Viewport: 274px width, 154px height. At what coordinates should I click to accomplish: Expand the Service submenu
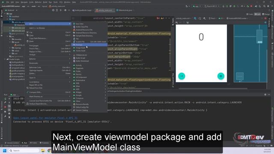[89, 74]
